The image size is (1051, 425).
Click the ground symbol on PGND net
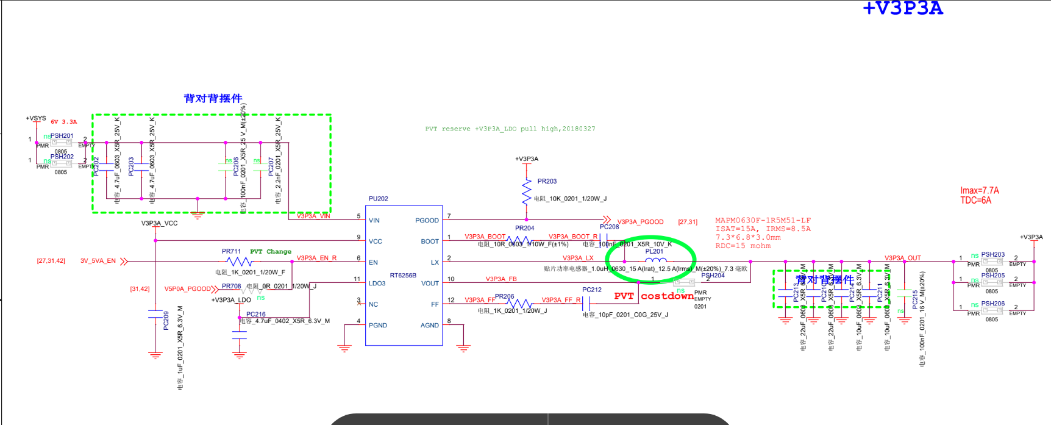pyautogui.click(x=344, y=349)
